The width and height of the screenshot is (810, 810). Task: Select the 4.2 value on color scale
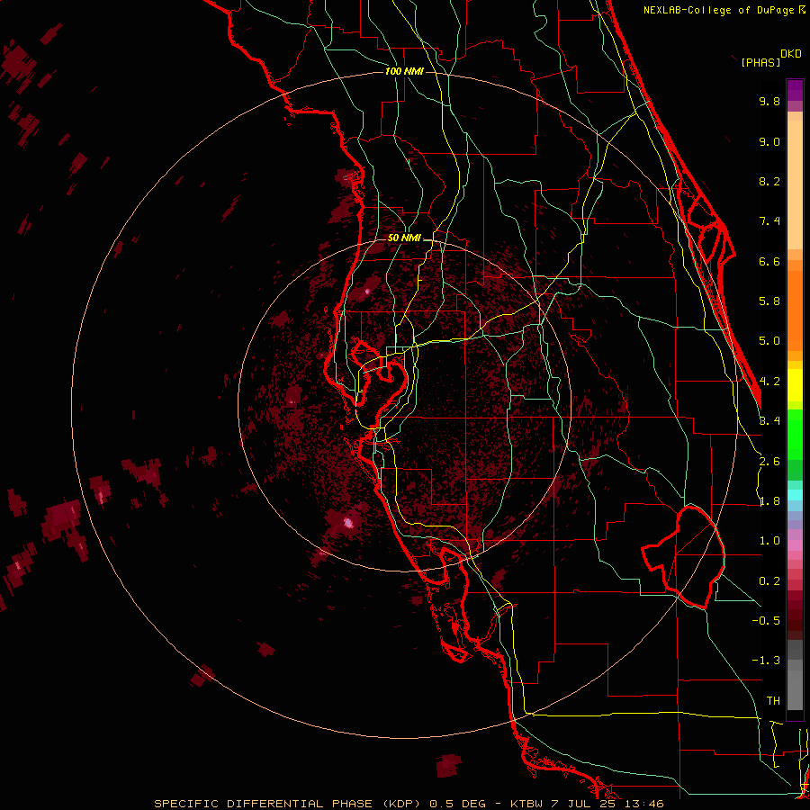click(769, 382)
